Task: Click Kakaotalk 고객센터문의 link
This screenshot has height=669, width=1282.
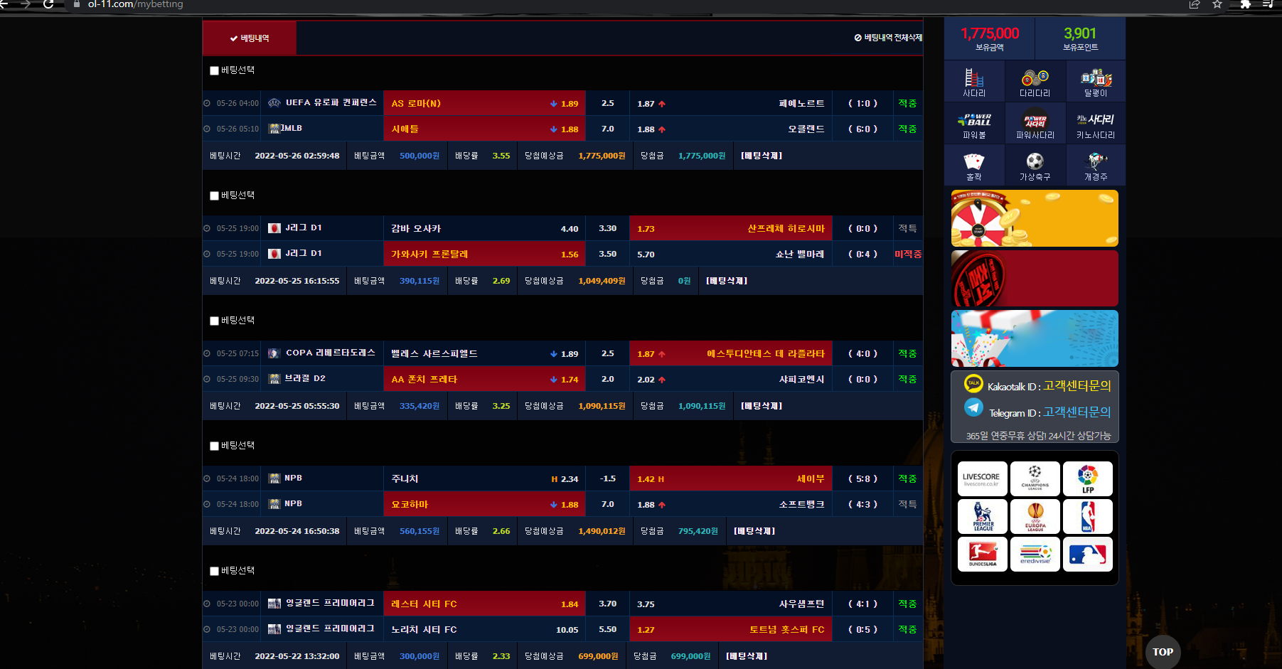Action: (1077, 385)
